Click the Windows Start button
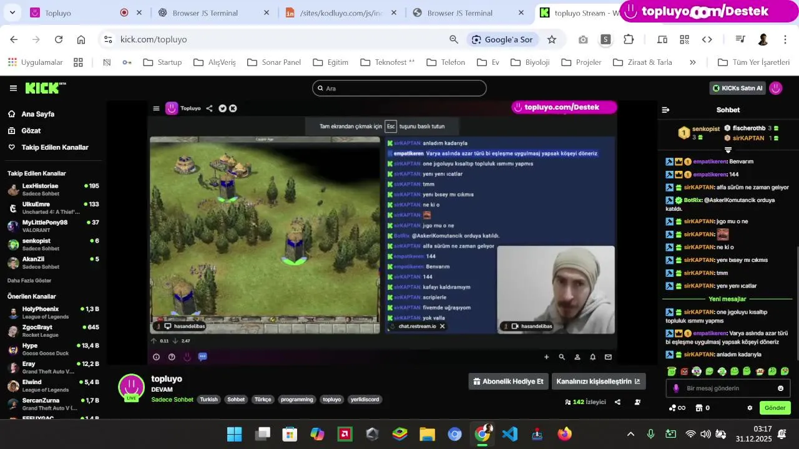The height and width of the screenshot is (449, 799). (234, 434)
